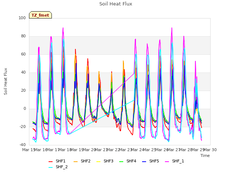Toggle SHF5 series in legend
The height and width of the screenshot is (174, 232).
click(x=150, y=161)
